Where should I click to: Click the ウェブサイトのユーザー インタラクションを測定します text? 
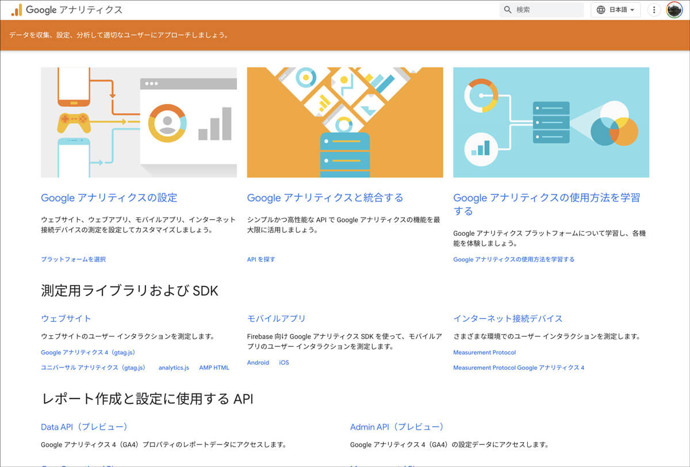click(128, 336)
